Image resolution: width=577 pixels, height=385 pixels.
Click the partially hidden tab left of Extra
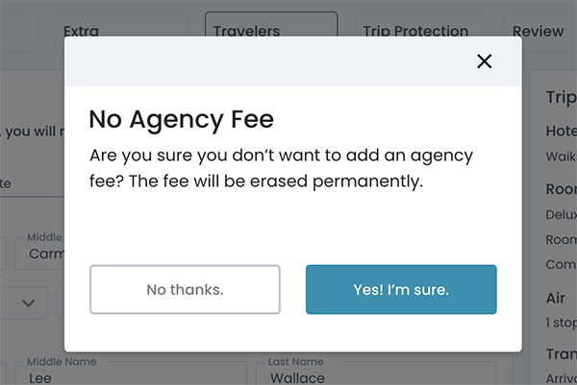(19, 31)
